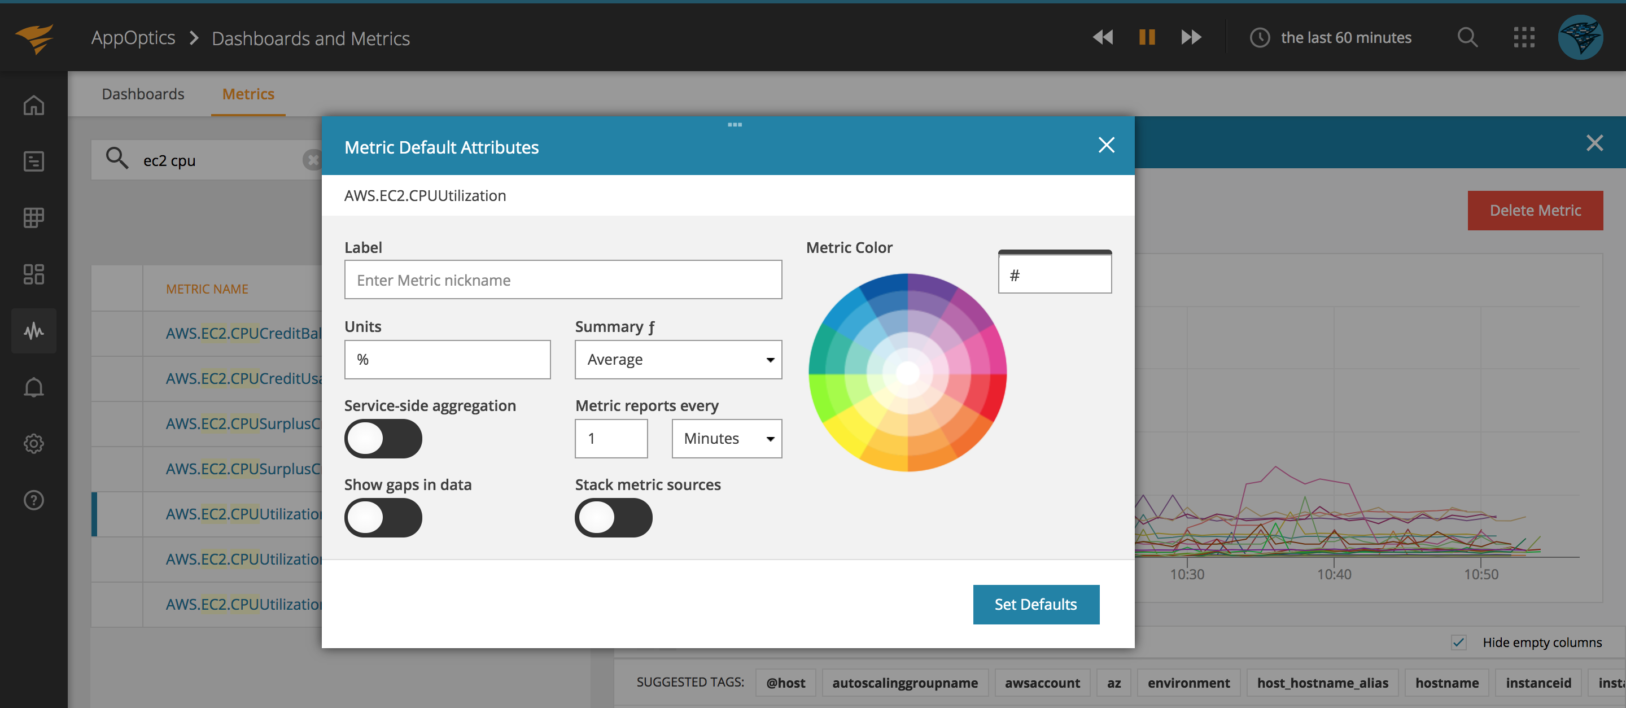Turn on Show gaps in data
The width and height of the screenshot is (1626, 708).
383,517
